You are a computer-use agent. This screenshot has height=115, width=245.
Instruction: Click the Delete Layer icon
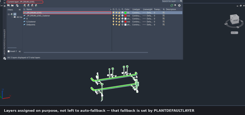(x=32, y=5)
